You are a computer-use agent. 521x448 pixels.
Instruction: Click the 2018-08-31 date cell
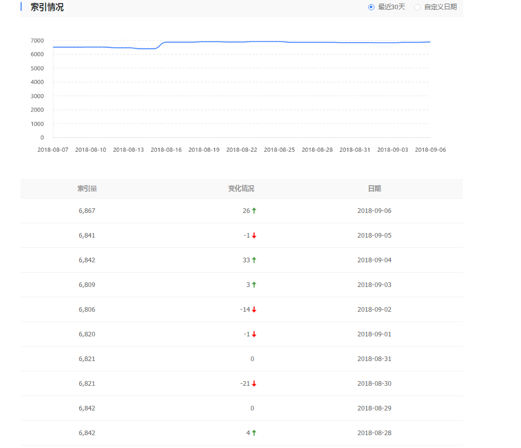tap(374, 359)
